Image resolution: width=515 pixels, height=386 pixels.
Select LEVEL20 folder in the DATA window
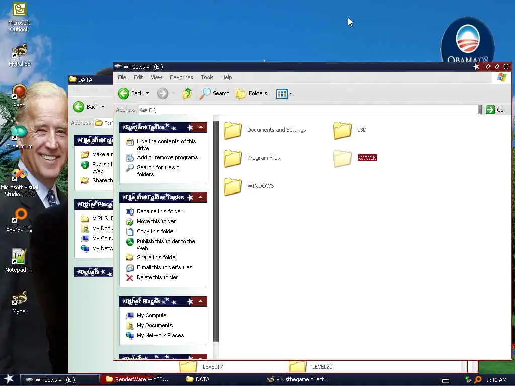[x=311, y=366]
